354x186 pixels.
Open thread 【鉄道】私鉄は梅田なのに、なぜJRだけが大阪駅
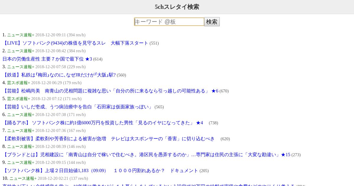(x=59, y=75)
